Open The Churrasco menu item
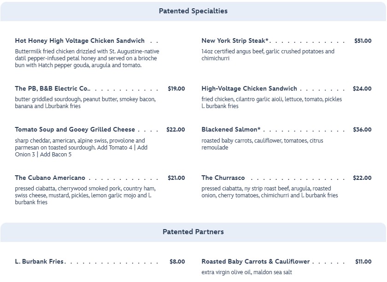This screenshot has height=282, width=387. coord(223,178)
